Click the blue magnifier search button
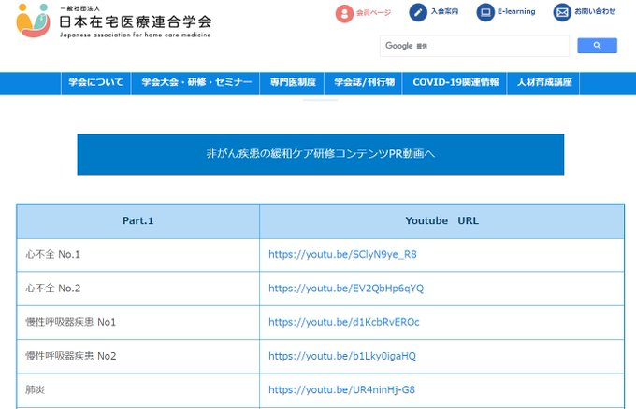 (597, 46)
